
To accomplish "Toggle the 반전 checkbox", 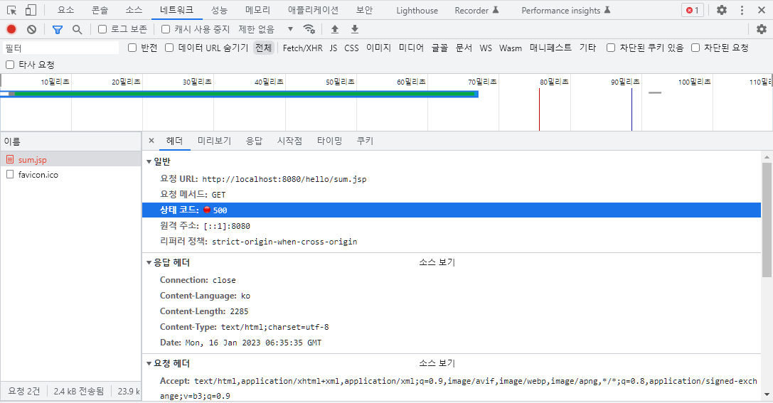I will coord(132,48).
